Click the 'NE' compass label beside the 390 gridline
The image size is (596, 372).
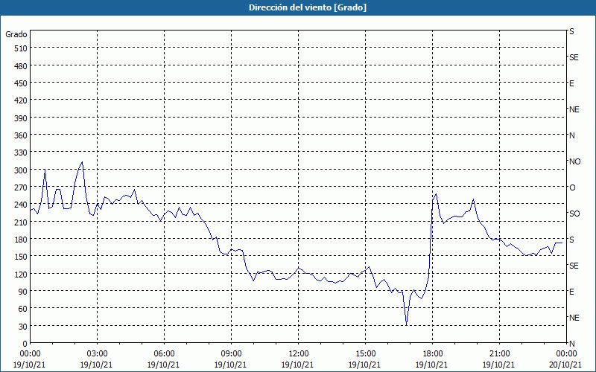click(574, 109)
